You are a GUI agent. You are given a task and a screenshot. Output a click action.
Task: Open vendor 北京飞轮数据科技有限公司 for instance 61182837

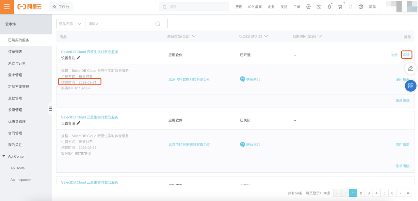[x=189, y=79]
